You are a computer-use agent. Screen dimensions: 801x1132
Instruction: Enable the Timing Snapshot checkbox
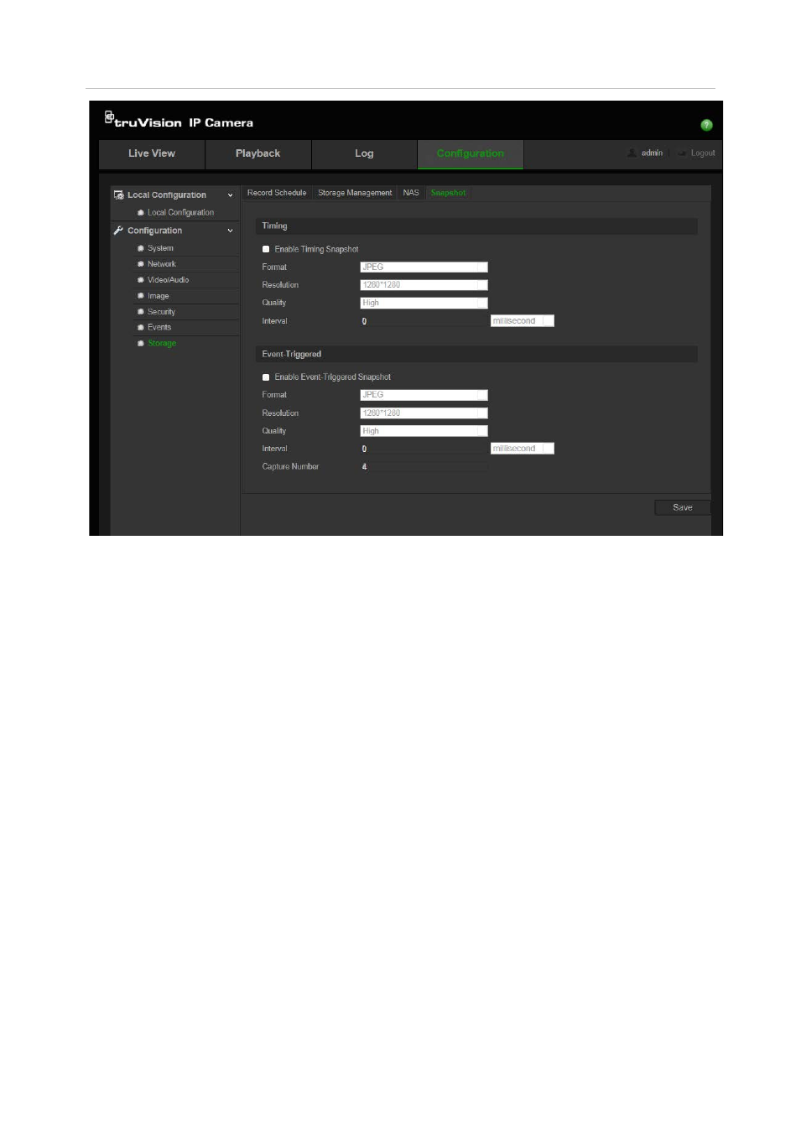click(266, 249)
